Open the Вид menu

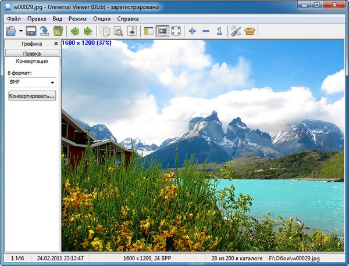(58, 19)
